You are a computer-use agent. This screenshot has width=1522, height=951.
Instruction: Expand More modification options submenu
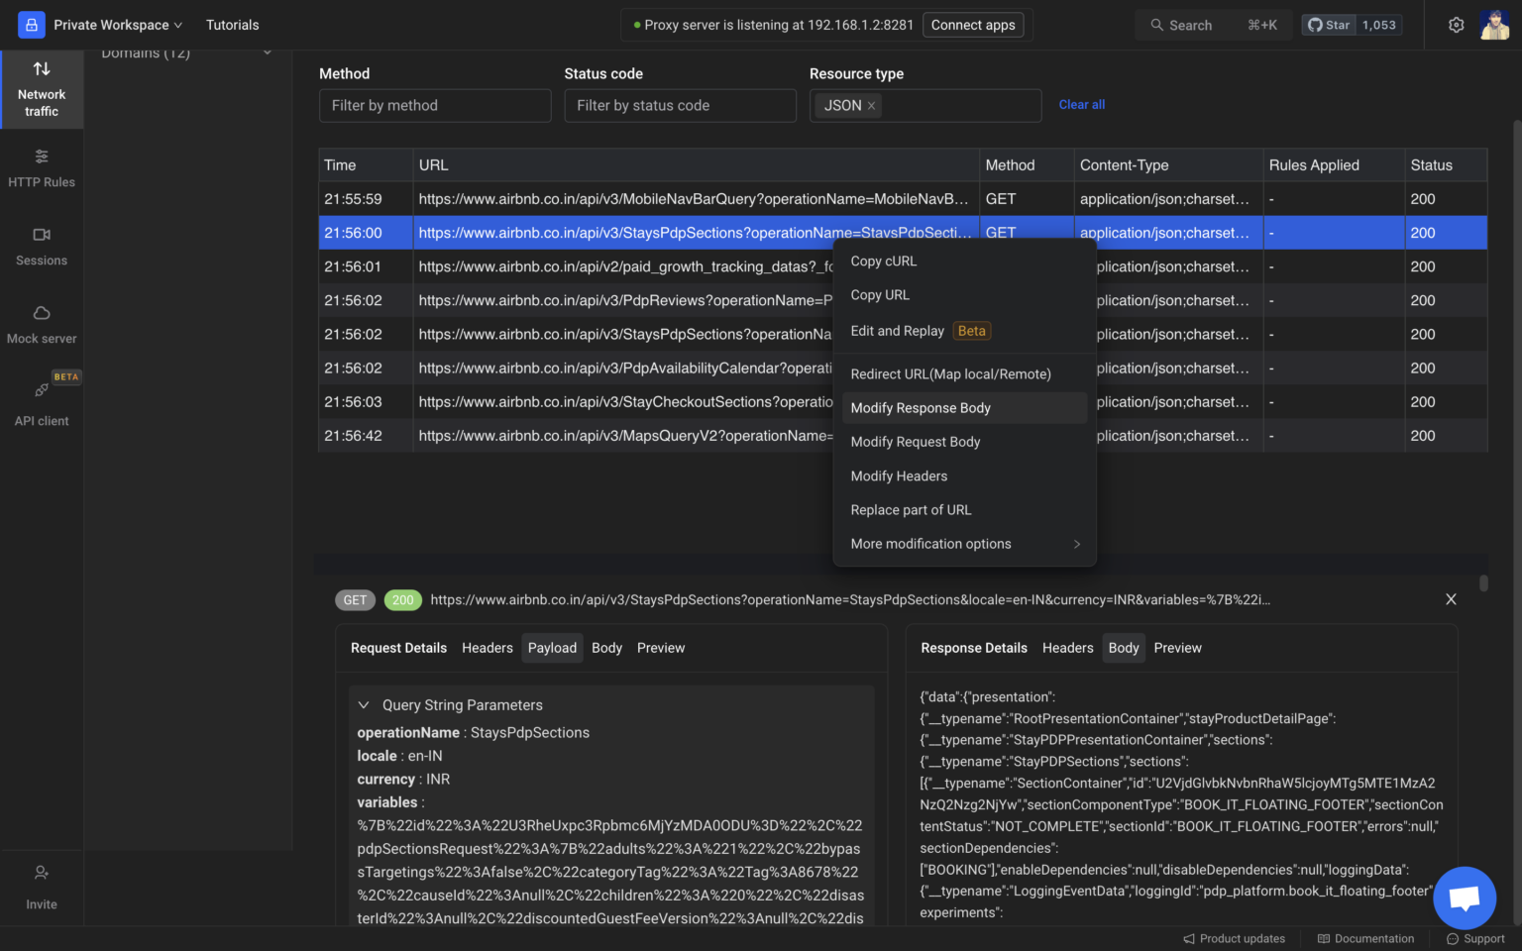(930, 543)
